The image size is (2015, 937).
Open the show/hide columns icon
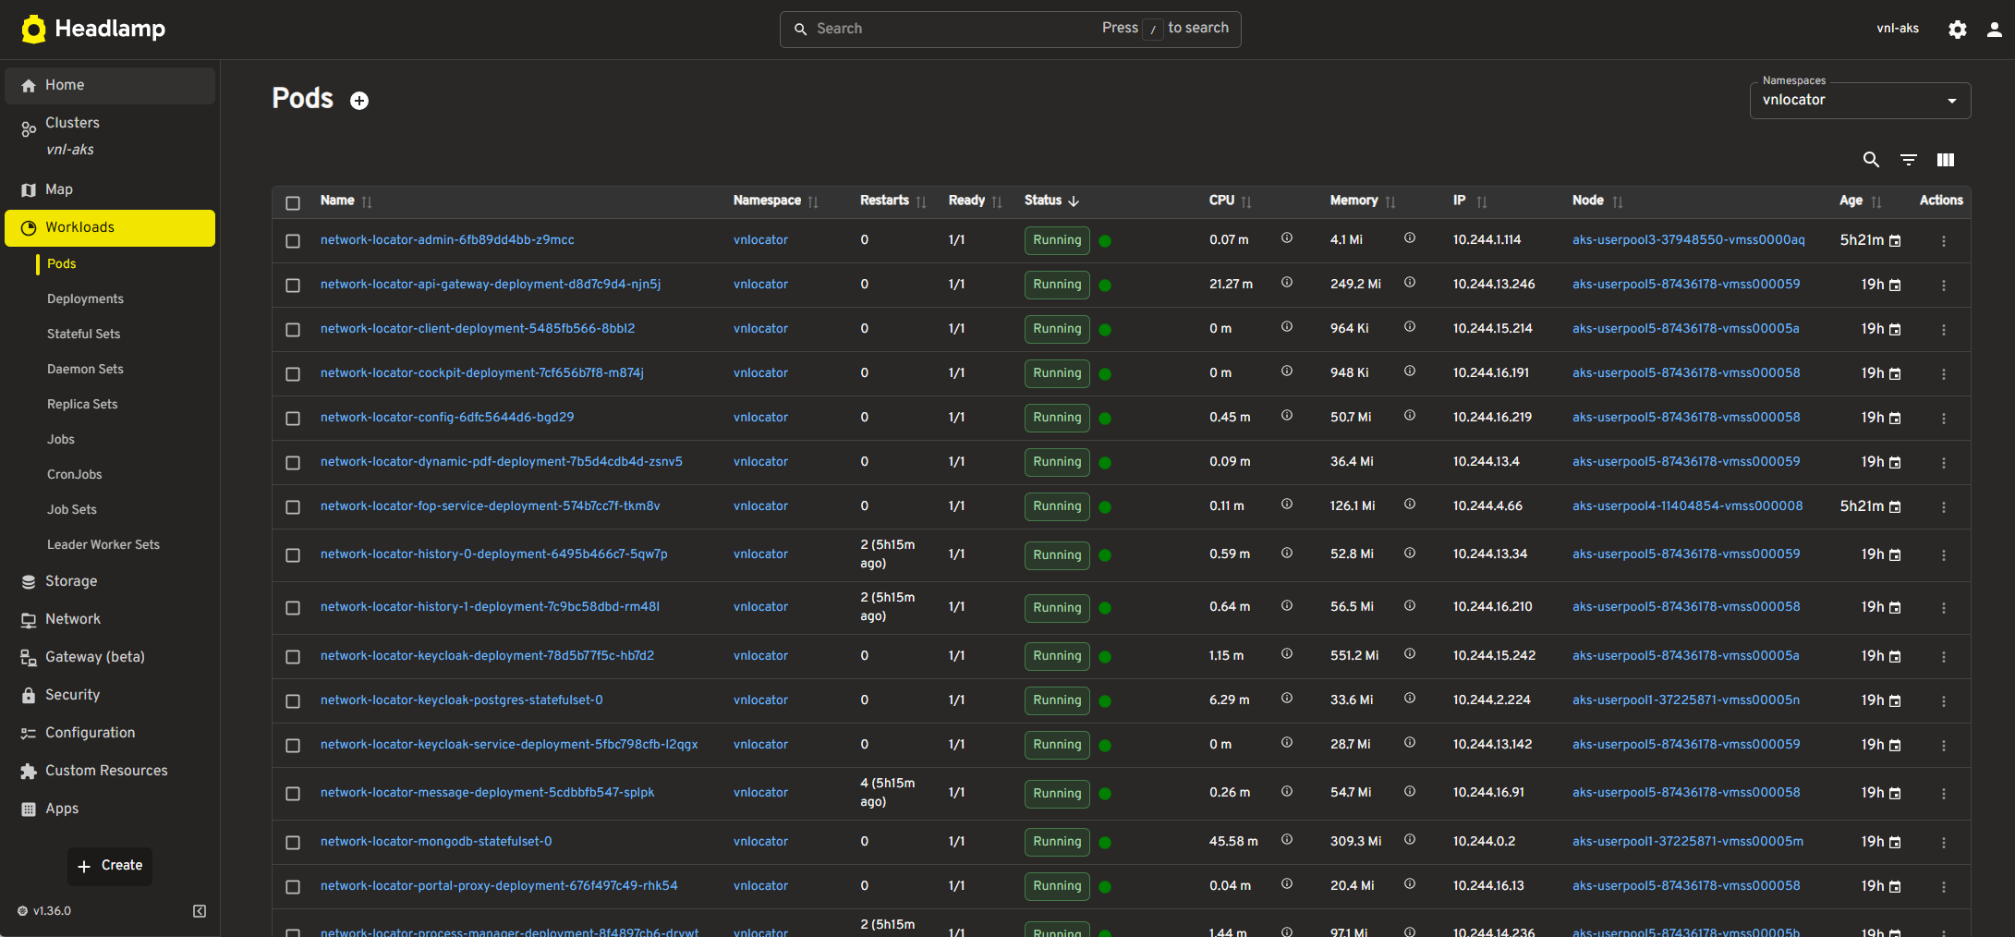click(1946, 160)
